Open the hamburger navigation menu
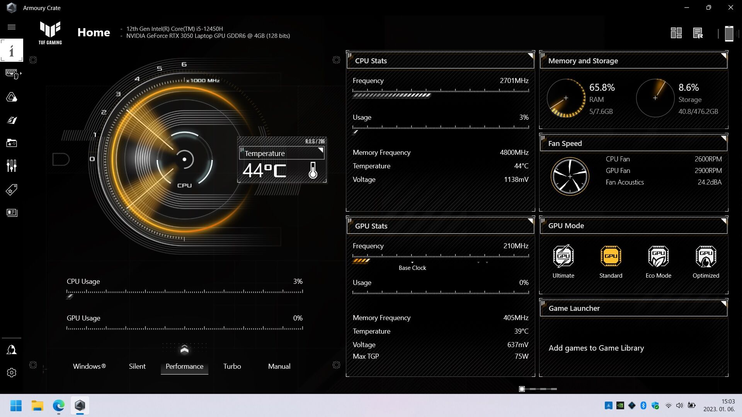 12,27
